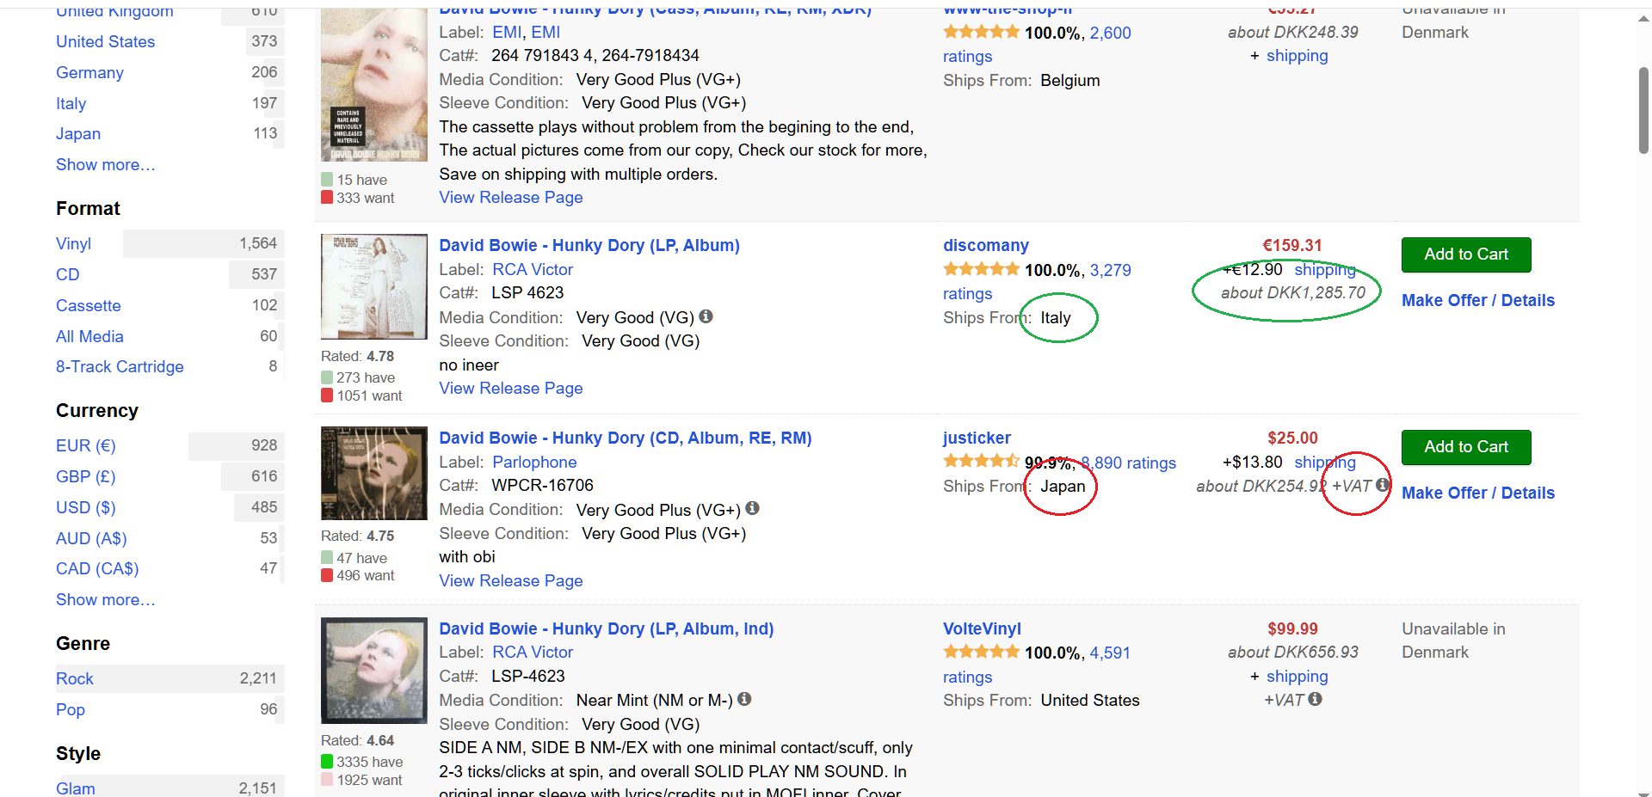
Task: Open the cover thumbnail of the $99.99 LP
Action: (373, 671)
